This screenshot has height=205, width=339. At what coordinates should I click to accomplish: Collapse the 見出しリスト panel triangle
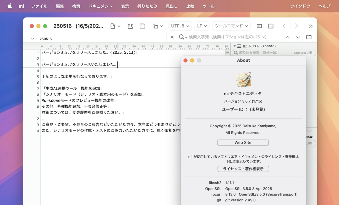(x=234, y=46)
